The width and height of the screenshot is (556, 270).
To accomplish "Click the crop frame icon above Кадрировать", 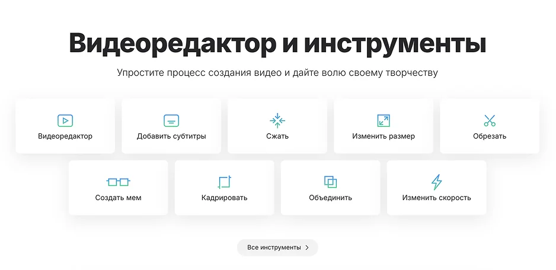I will click(x=225, y=182).
